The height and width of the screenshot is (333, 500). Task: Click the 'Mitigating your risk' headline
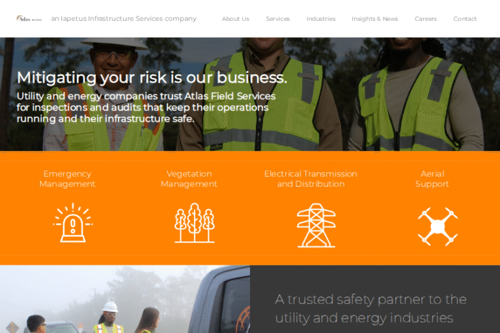(152, 77)
